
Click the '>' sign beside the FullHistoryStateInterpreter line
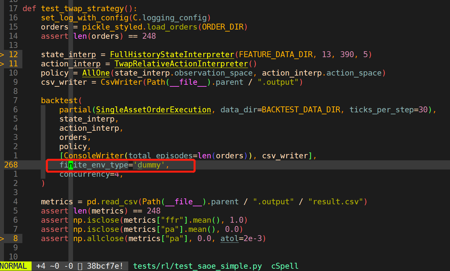click(2, 54)
